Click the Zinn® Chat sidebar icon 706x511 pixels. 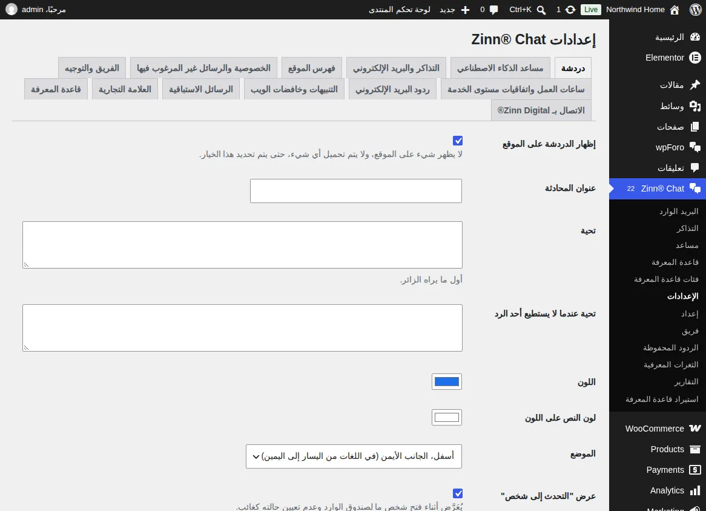click(x=695, y=189)
